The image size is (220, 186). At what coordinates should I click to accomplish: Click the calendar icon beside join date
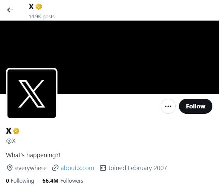pos(103,168)
